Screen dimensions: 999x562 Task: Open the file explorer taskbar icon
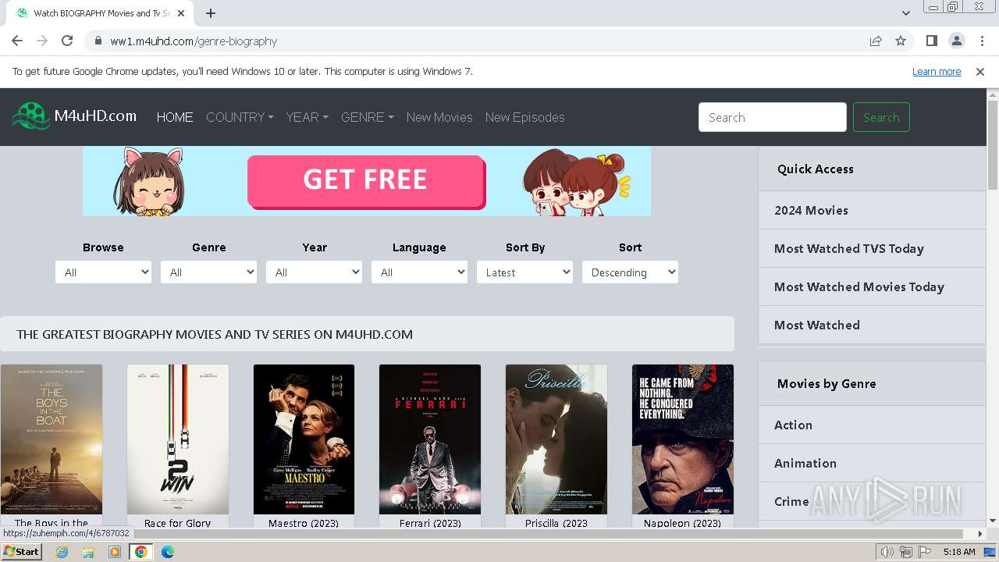pyautogui.click(x=88, y=552)
